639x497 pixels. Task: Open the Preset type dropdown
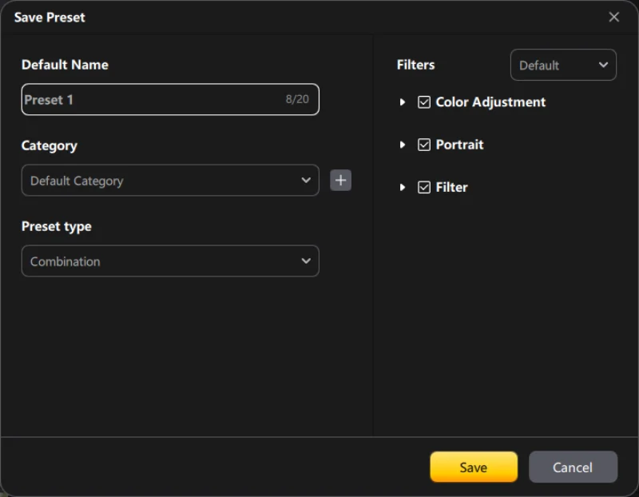pyautogui.click(x=170, y=260)
